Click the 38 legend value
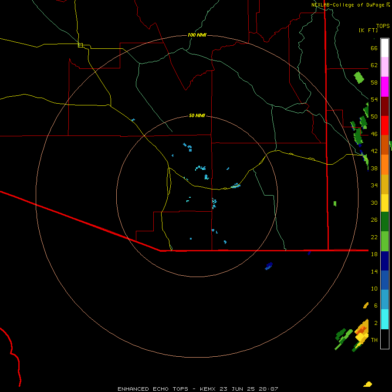Screen dimensions: 392x392 (x=374, y=168)
